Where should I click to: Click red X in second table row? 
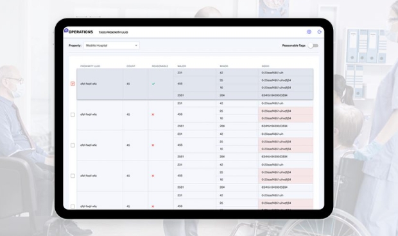pyautogui.click(x=153, y=114)
